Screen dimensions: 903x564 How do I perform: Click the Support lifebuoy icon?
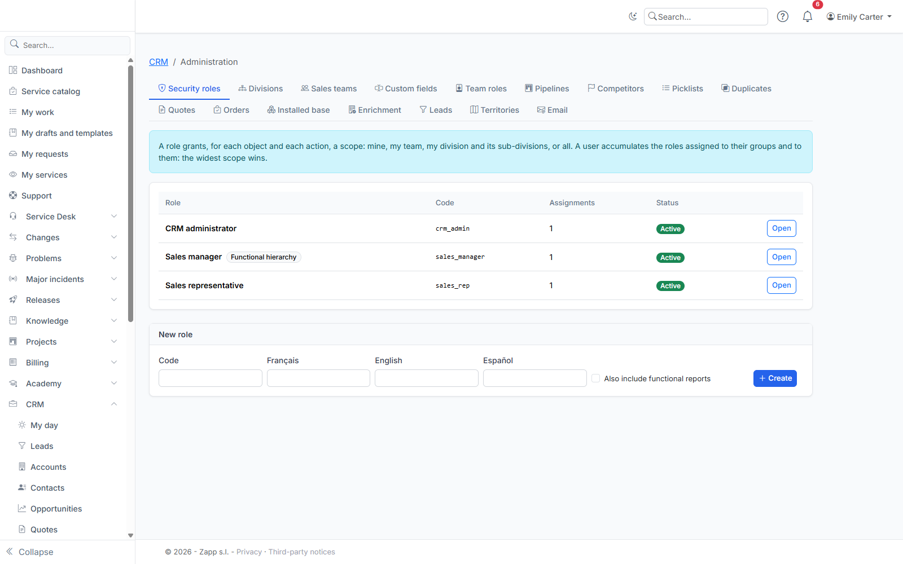[13, 196]
